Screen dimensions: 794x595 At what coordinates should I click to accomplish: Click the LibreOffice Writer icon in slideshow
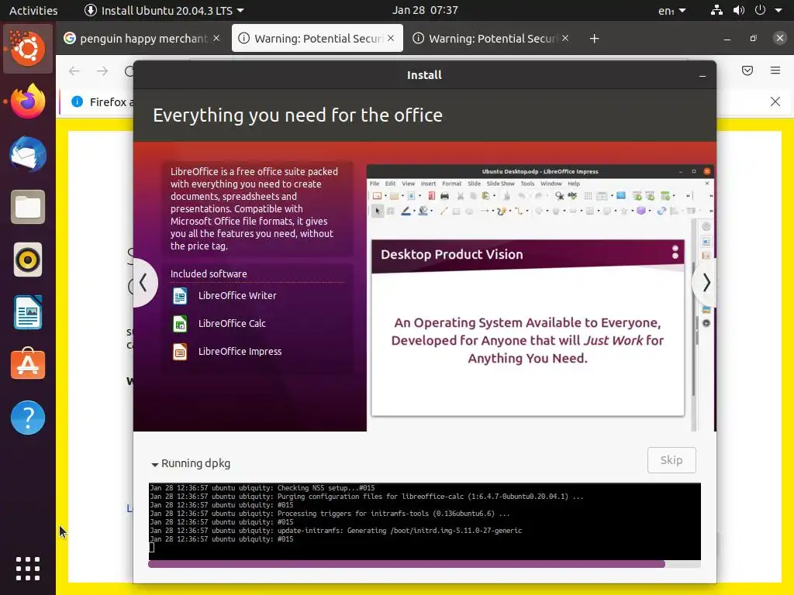click(180, 296)
